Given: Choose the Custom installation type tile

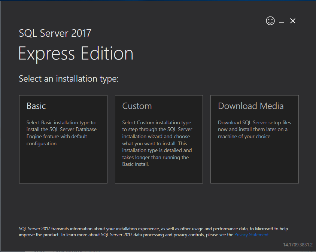Looking at the screenshot, I should [x=159, y=139].
